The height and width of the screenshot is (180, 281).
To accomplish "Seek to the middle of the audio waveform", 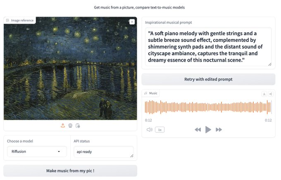I will pos(208,107).
